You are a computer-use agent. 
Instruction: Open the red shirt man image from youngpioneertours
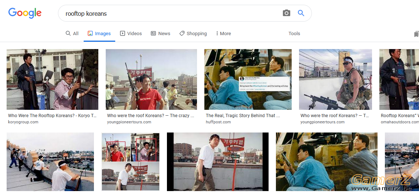151,79
